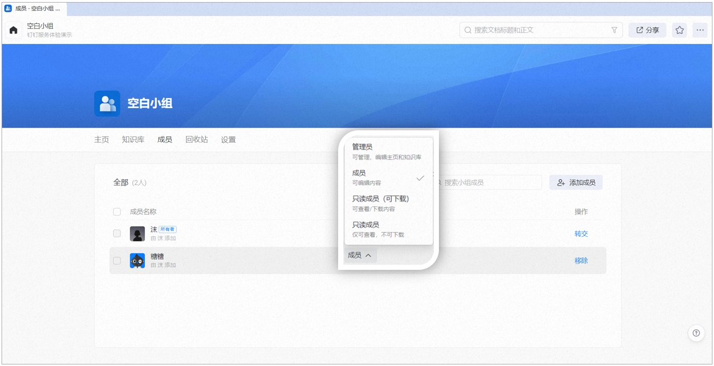This screenshot has height=366, width=714.
Task: Collapse the 成员 role dropdown for 糖糖
Action: [360, 255]
